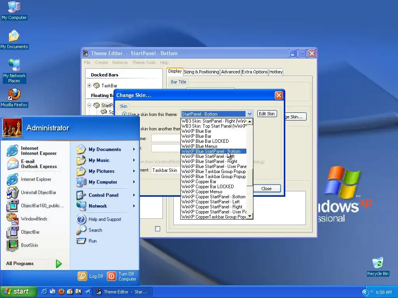Screen dimensions: 398x298
Task: Select 'WinXP Blue StartPanel - Bottom' skin
Action: pyautogui.click(x=213, y=151)
